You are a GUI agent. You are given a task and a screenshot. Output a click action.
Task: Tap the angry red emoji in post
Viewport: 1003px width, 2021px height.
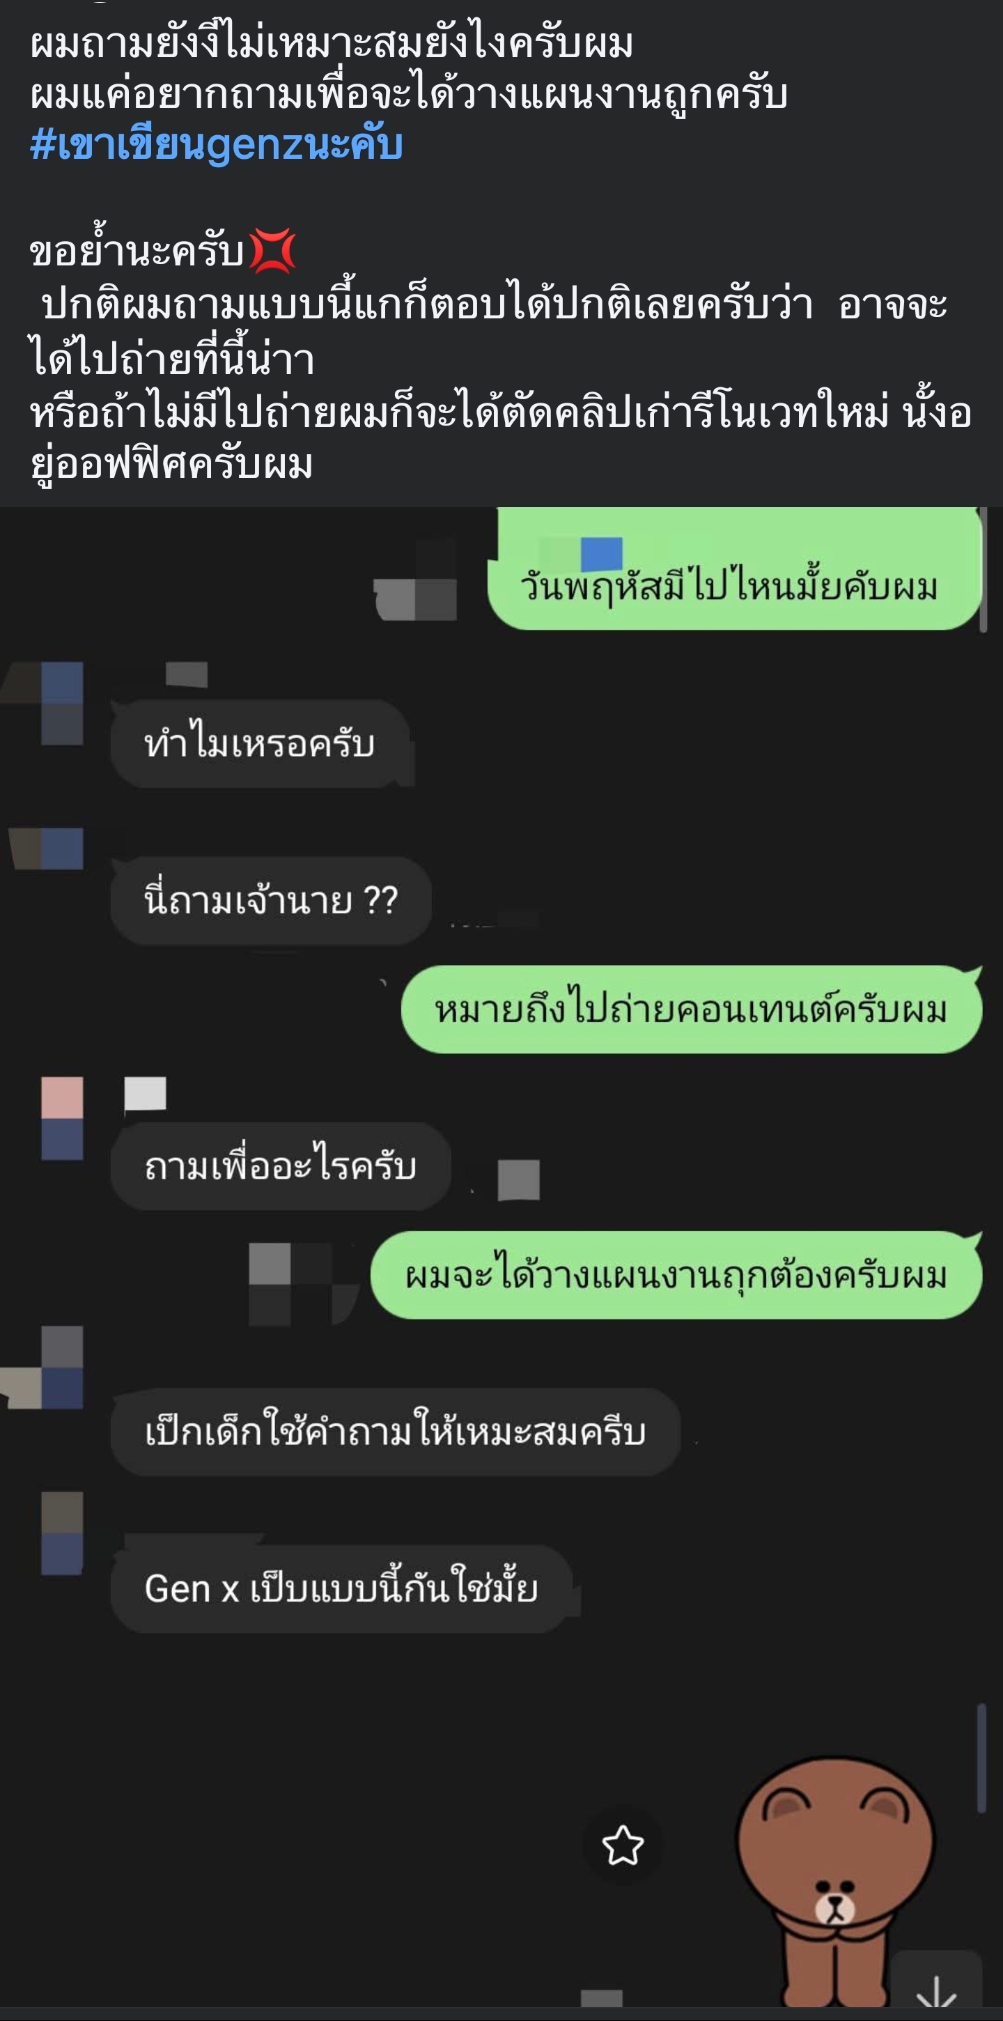point(272,251)
